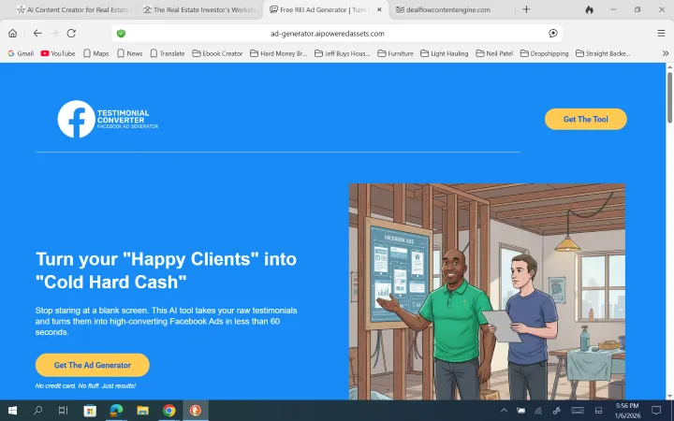Click the DuckDuckGo taskbar icon
The image size is (674, 421).
click(x=196, y=411)
